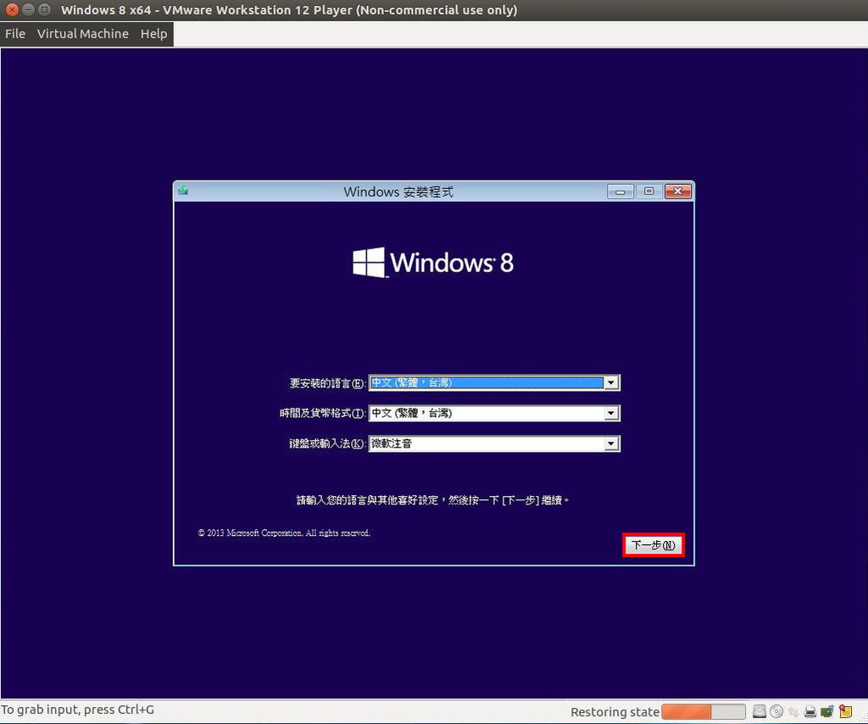Select the highlighted 中文 (繁體，台灣) language field
This screenshot has height=724, width=868.
(x=494, y=383)
